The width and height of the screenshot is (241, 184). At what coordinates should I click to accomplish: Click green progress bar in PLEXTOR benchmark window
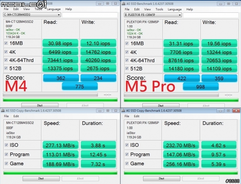(x=181, y=100)
